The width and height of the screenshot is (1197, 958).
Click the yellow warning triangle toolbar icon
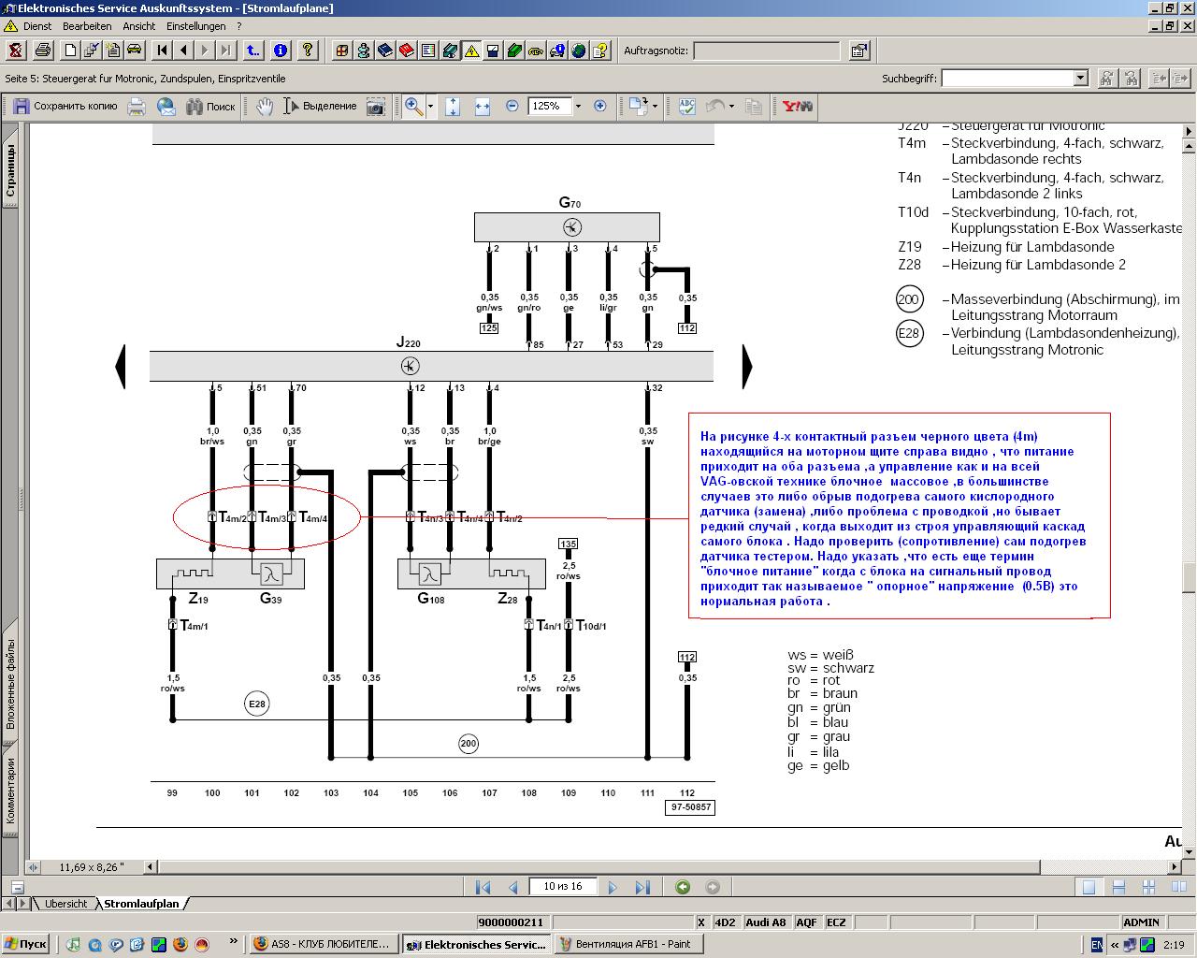tap(470, 51)
